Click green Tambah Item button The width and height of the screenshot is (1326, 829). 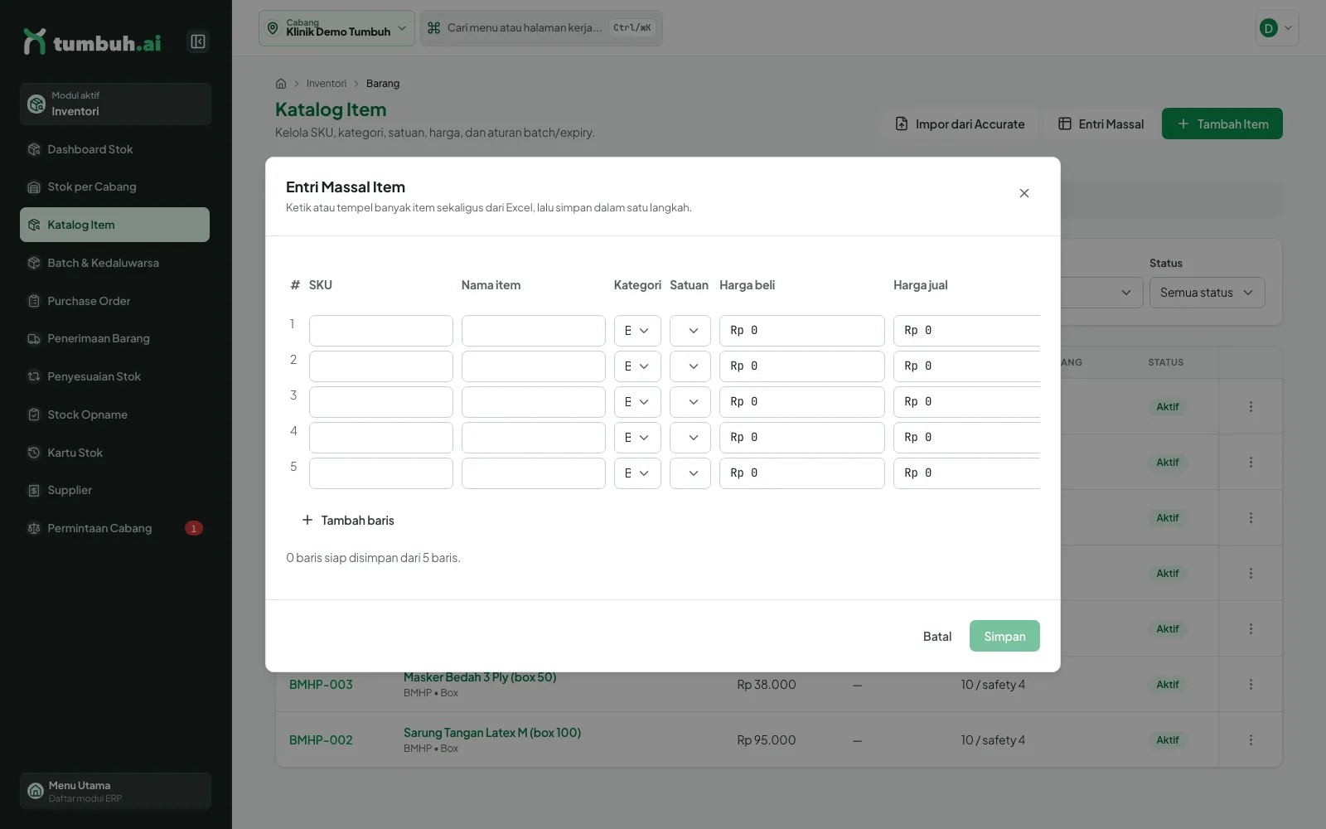(1222, 124)
